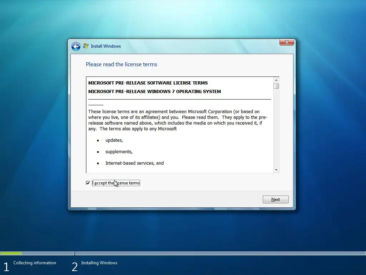
Task: Close the Install Windows dialog
Action: tap(287, 42)
